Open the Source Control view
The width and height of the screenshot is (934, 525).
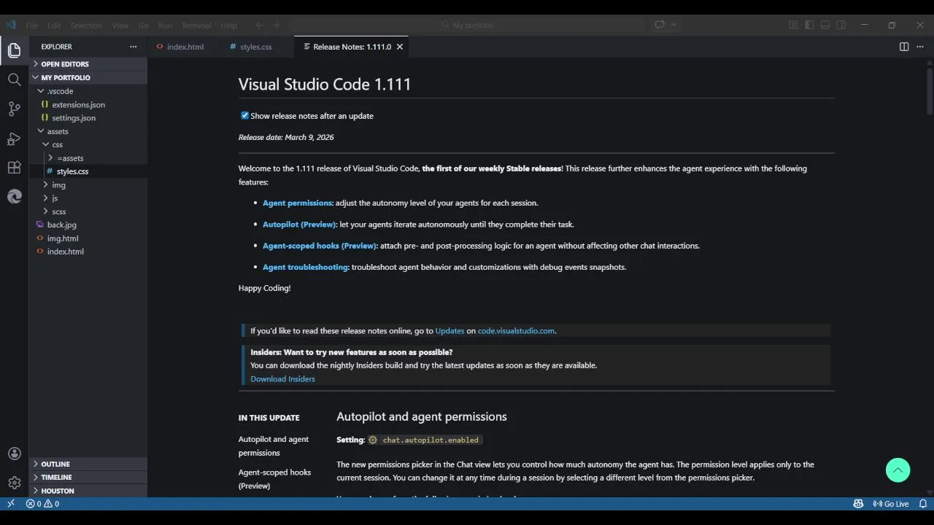14,109
